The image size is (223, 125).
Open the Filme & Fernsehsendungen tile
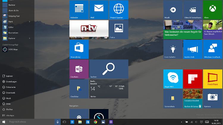pos(193,10)
